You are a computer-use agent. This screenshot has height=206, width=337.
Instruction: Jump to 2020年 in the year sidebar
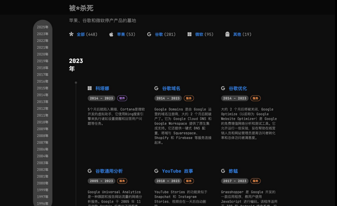[x=43, y=54]
